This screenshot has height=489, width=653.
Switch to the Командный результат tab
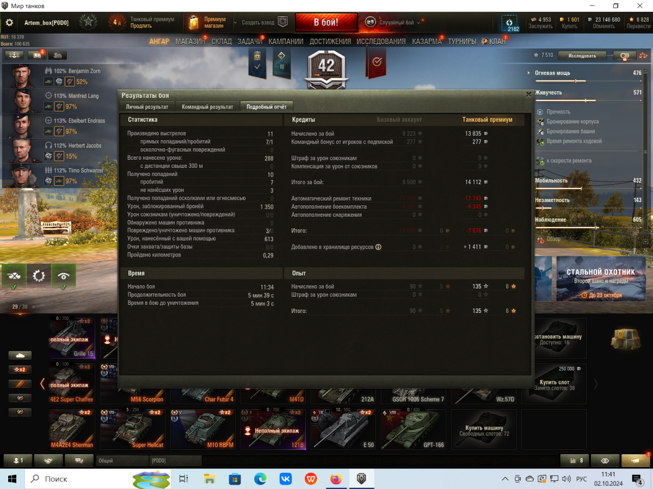207,106
